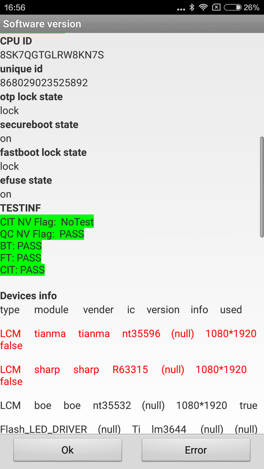Tap the battery indicator icon
264x469 pixels.
(232, 7)
